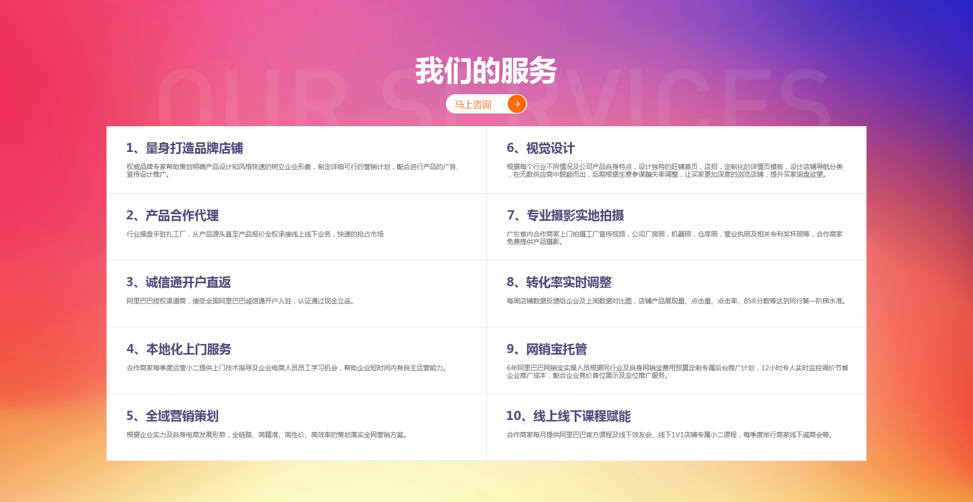Click the paragraph below 线上线下课程赋能
973x502 pixels.
670,435
